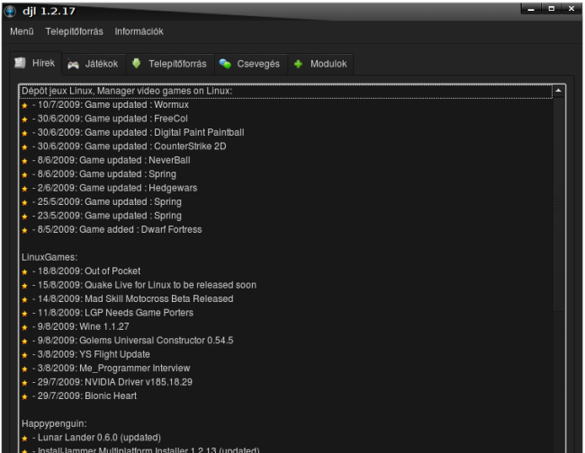
Task: Click the star next to Out of Pocket
Action: tap(24, 272)
